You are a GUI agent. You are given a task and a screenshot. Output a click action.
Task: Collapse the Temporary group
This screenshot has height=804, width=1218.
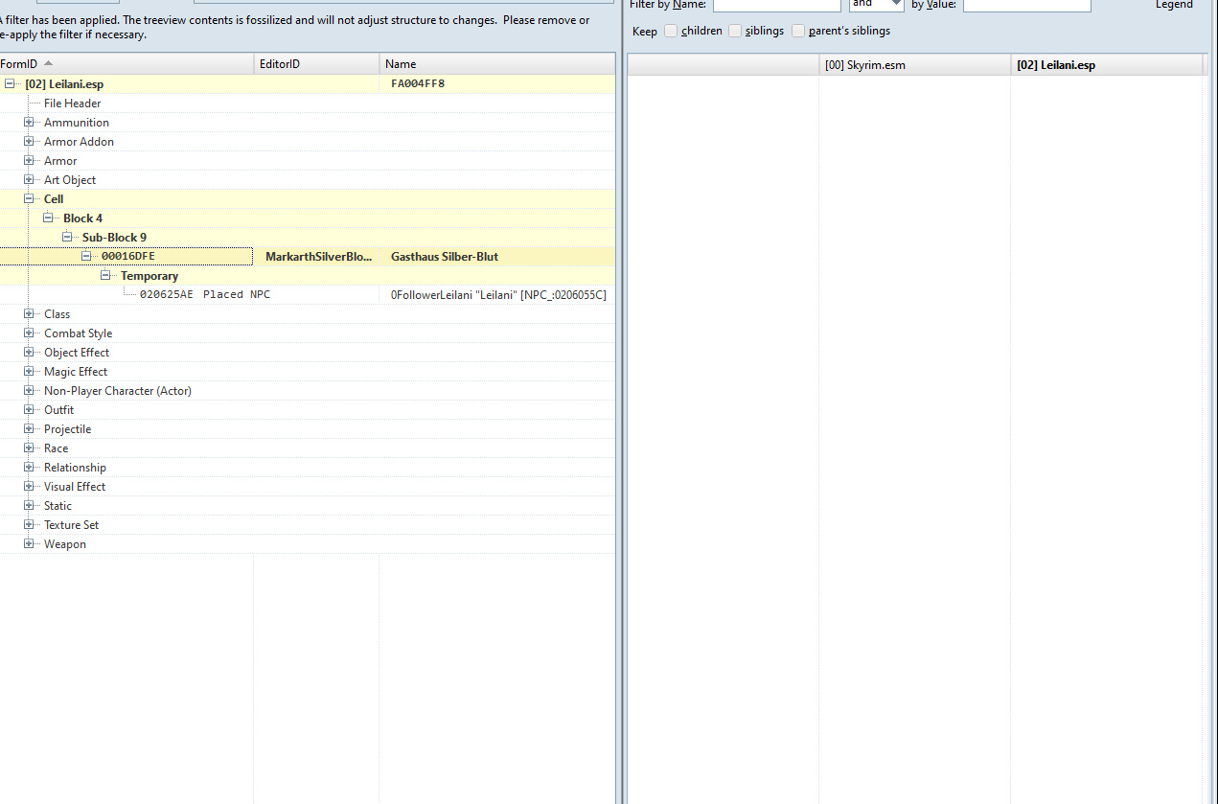(x=105, y=276)
